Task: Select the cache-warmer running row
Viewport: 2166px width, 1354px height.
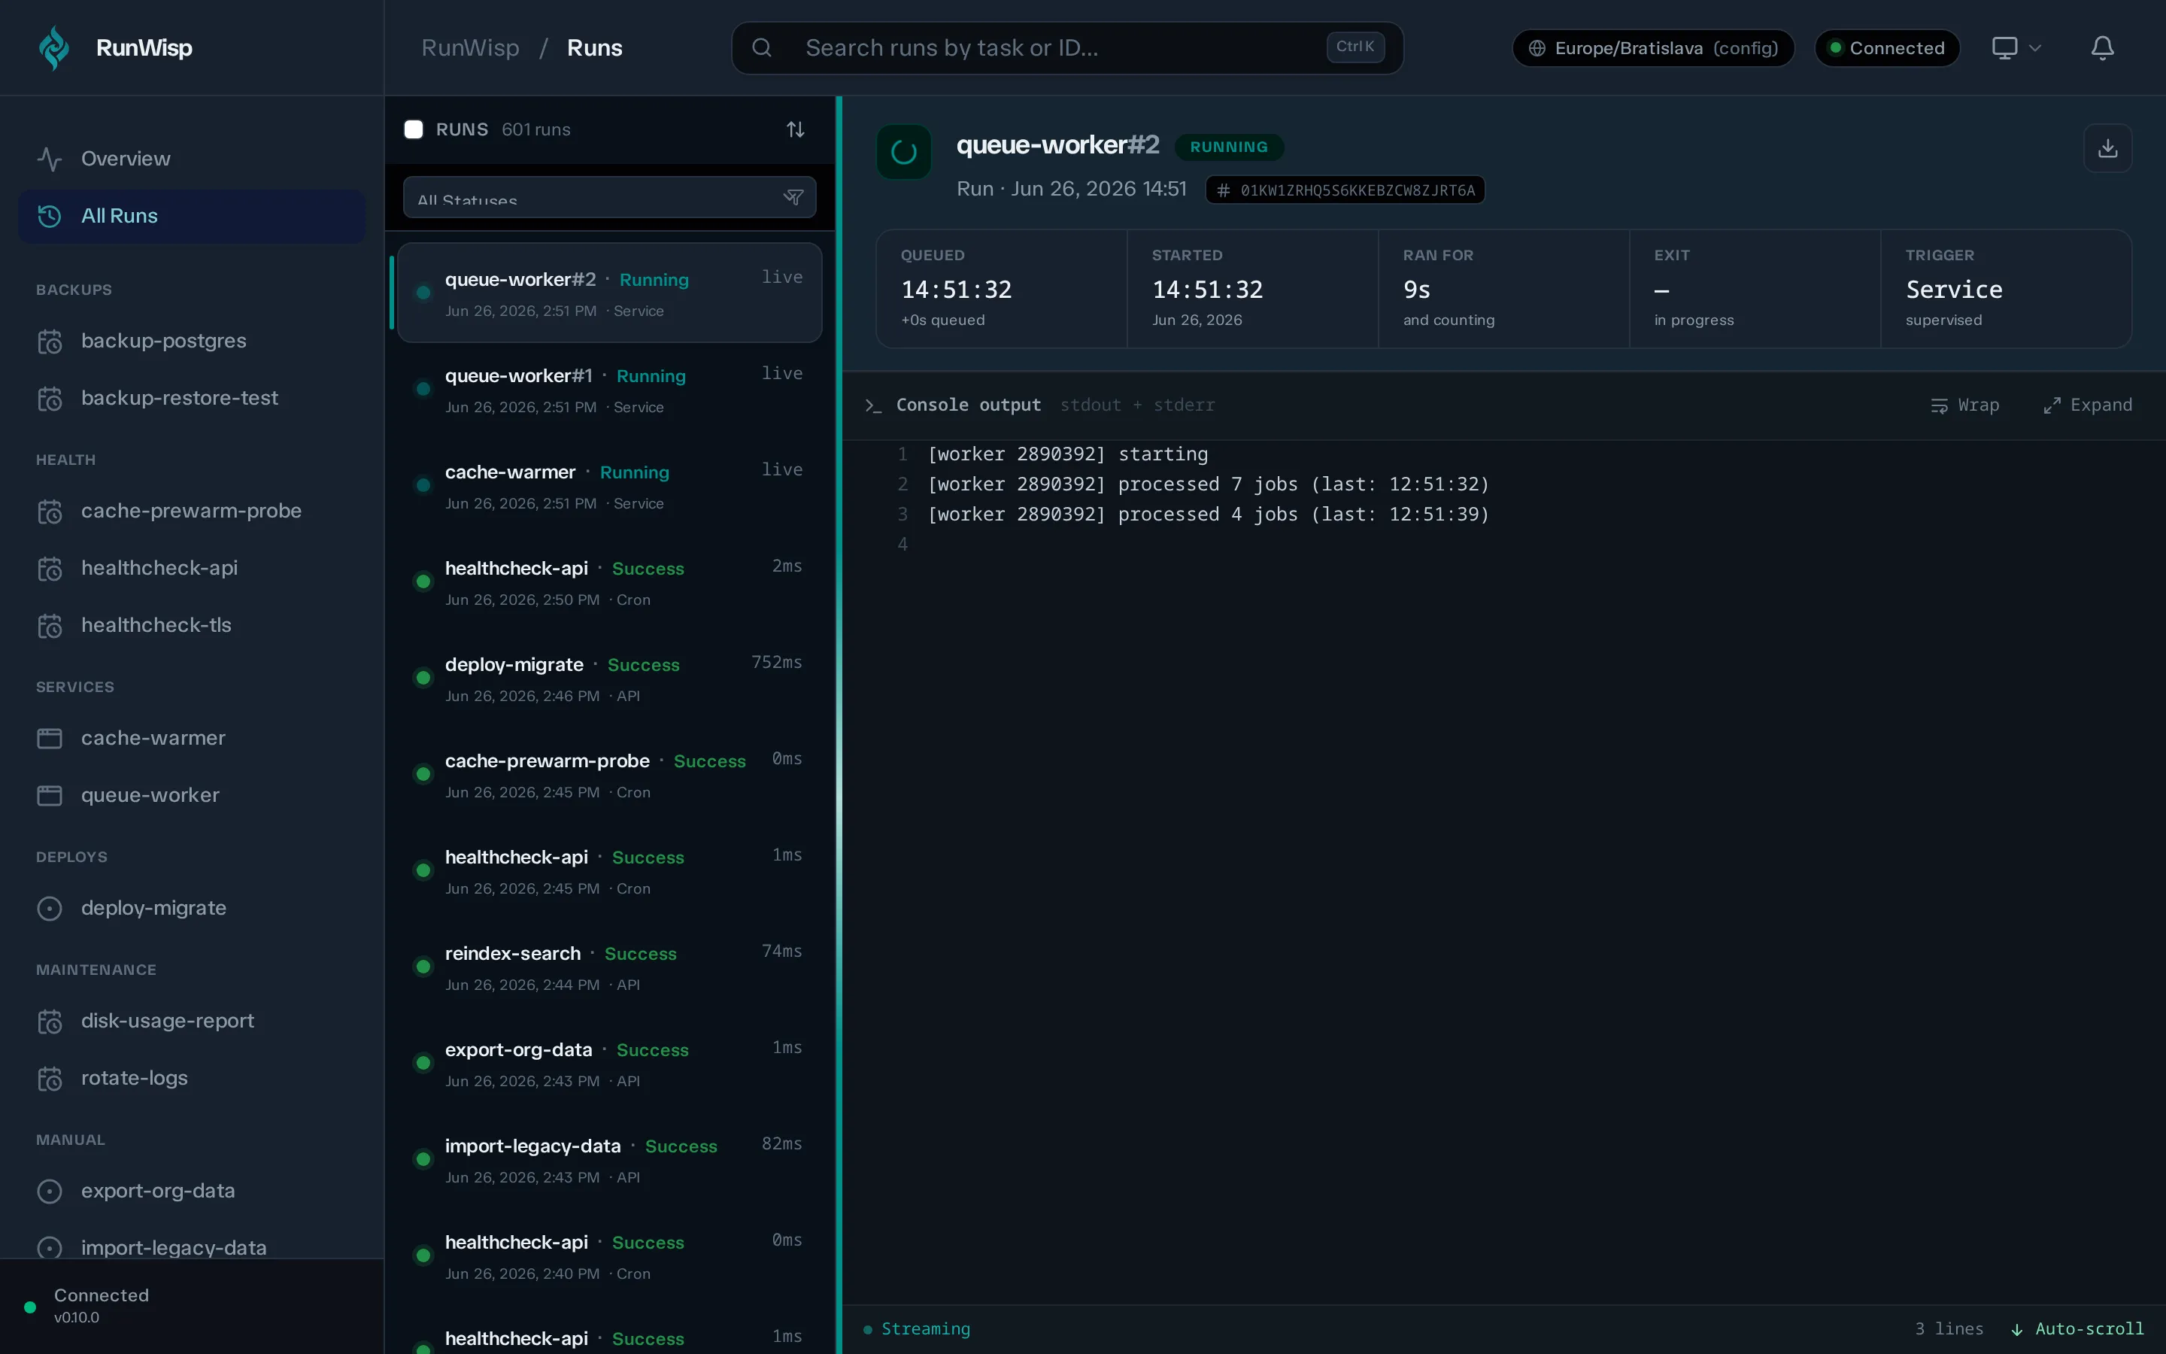Action: [609, 486]
